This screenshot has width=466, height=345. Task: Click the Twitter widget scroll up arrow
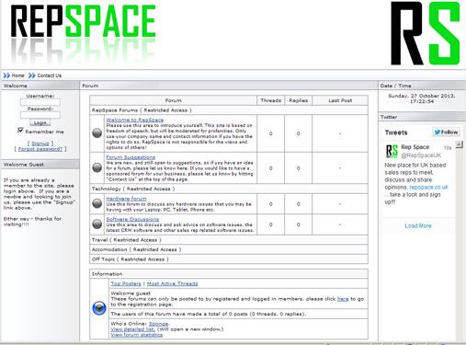click(x=459, y=144)
